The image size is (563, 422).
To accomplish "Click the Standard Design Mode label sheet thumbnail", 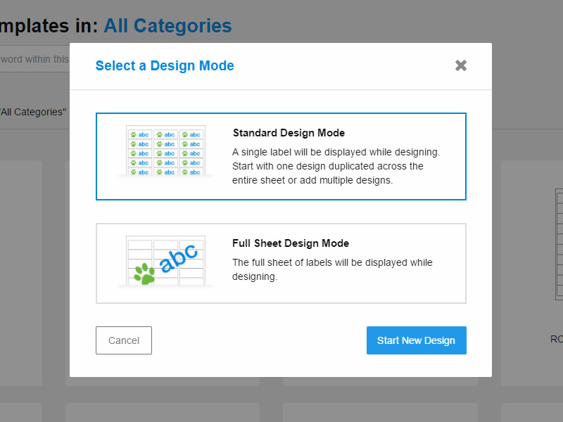I will click(x=166, y=151).
